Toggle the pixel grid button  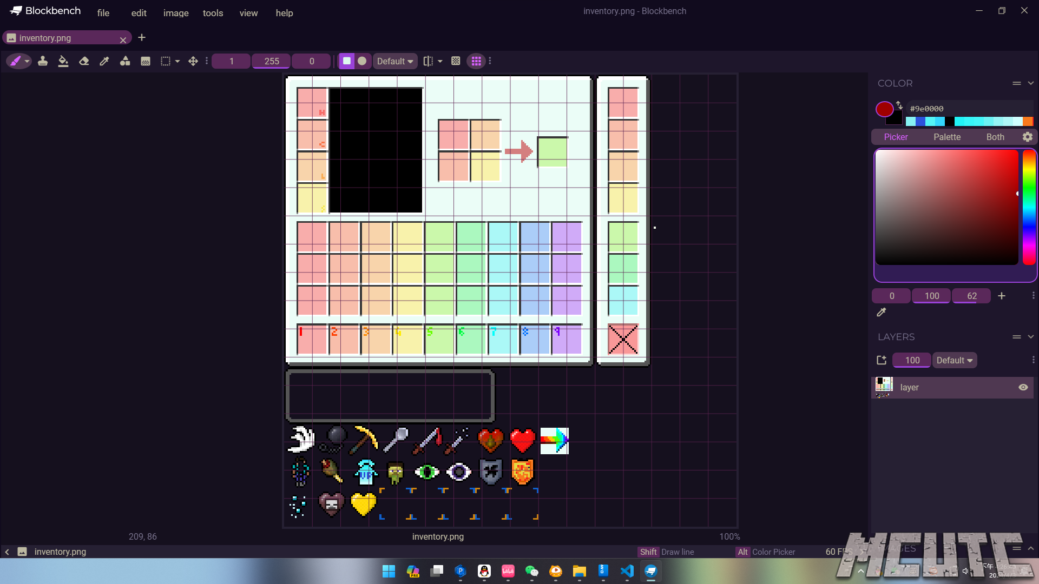[x=476, y=61]
